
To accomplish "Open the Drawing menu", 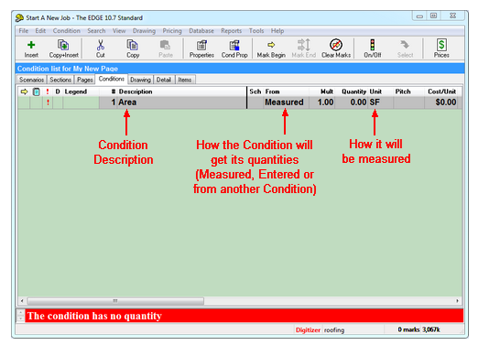I will click(x=144, y=31).
